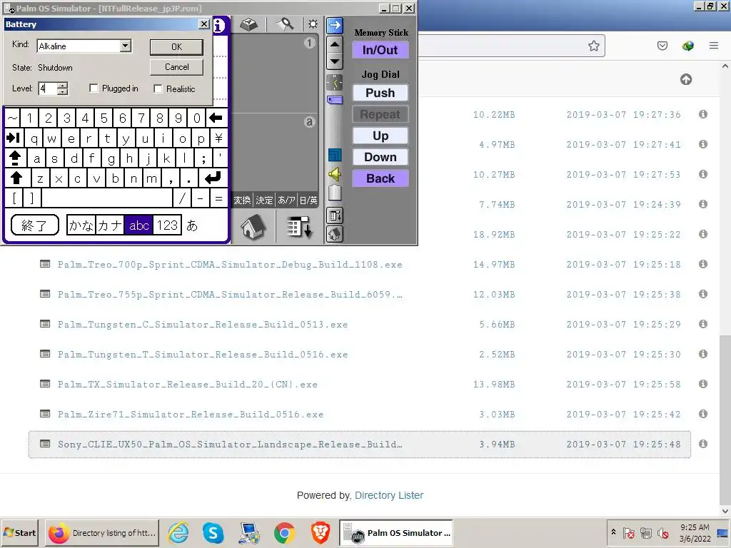Click the keyboard key icon in simulator toolbar
Viewport: 731px width, 548px height.
(x=249, y=24)
